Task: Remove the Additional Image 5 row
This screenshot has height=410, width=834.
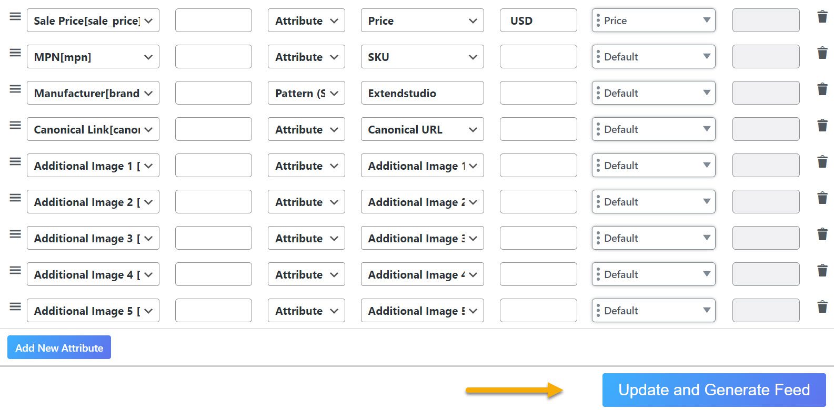Action: point(822,307)
